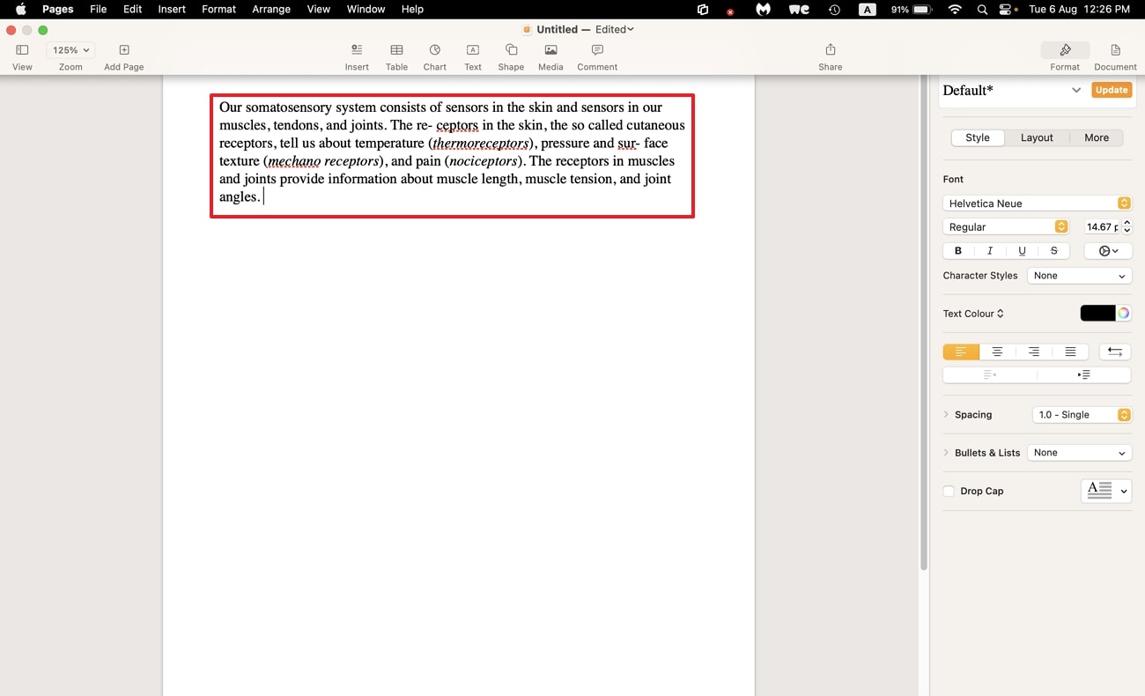Enable the Drop Cap checkbox
1145x696 pixels.
pyautogui.click(x=949, y=492)
